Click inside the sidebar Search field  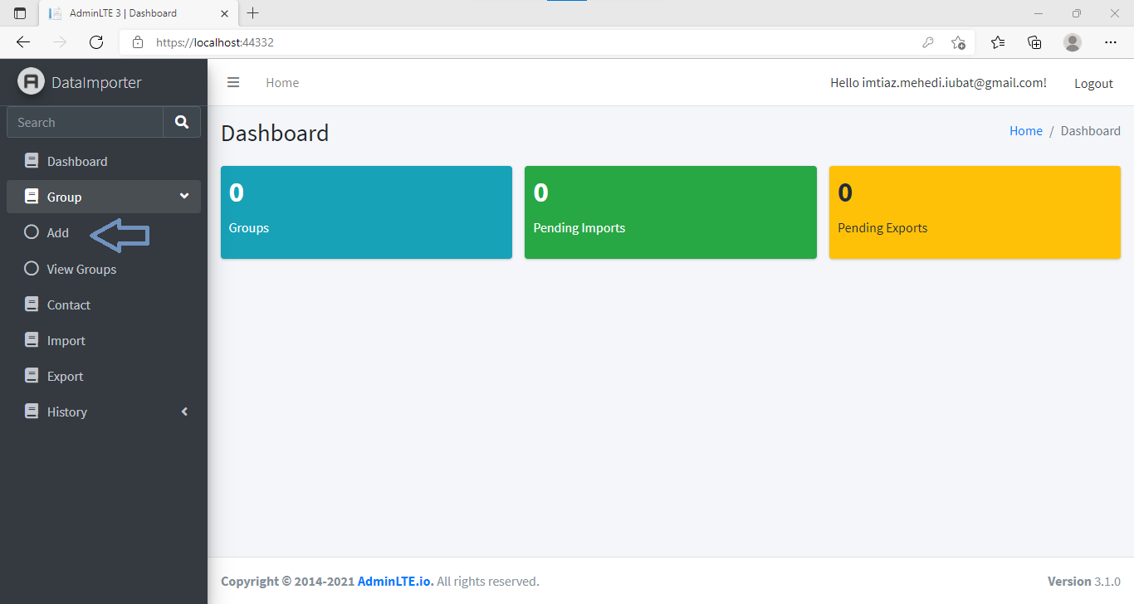click(83, 122)
